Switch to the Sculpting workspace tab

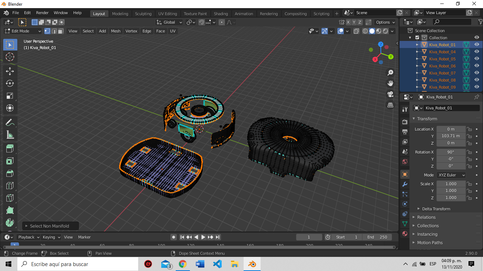click(x=143, y=14)
